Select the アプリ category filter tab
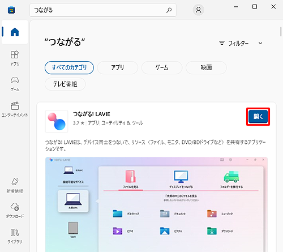This screenshot has height=252, width=283. click(118, 67)
